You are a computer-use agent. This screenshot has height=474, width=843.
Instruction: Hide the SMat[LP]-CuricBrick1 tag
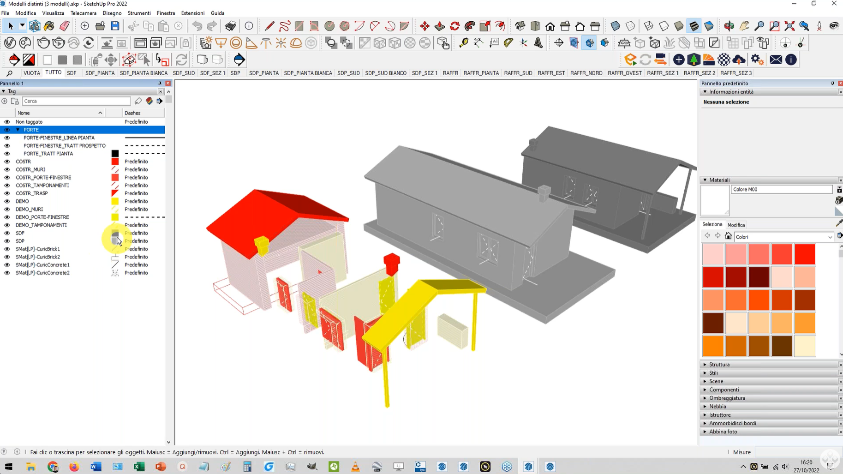(7, 249)
